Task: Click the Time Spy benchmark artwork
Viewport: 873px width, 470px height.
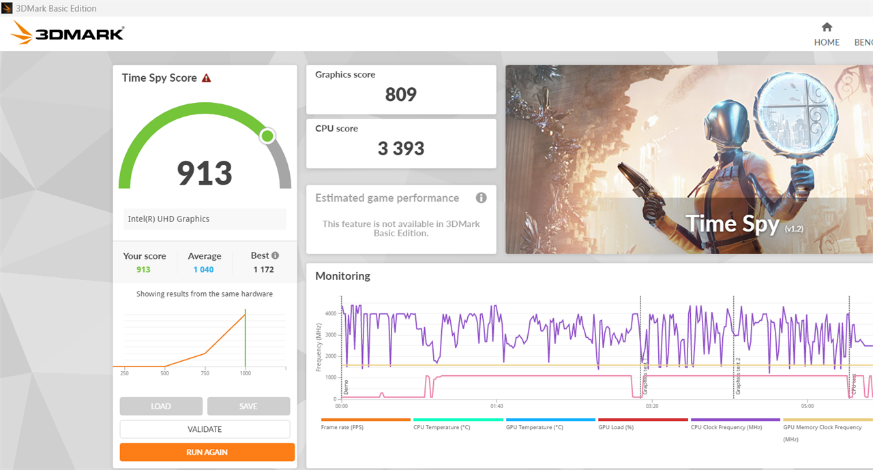Action: point(689,159)
